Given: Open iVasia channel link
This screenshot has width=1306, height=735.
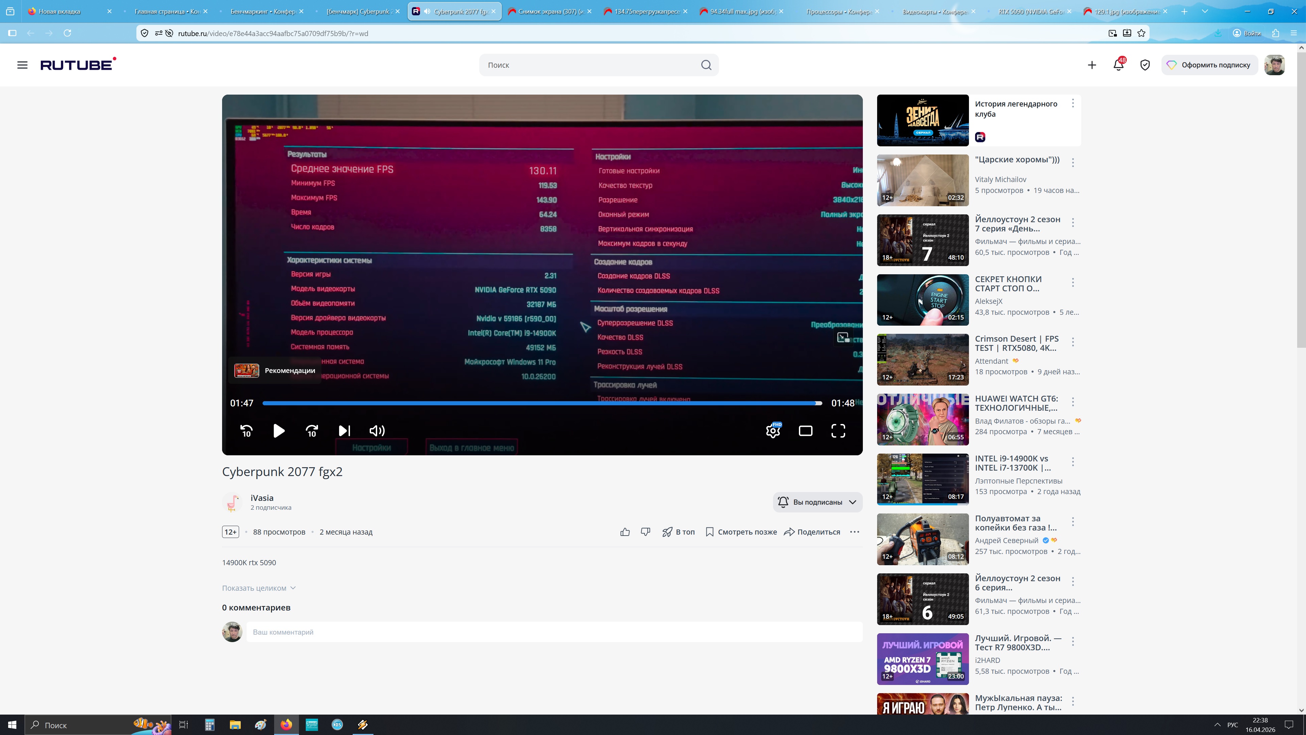Looking at the screenshot, I should point(262,497).
